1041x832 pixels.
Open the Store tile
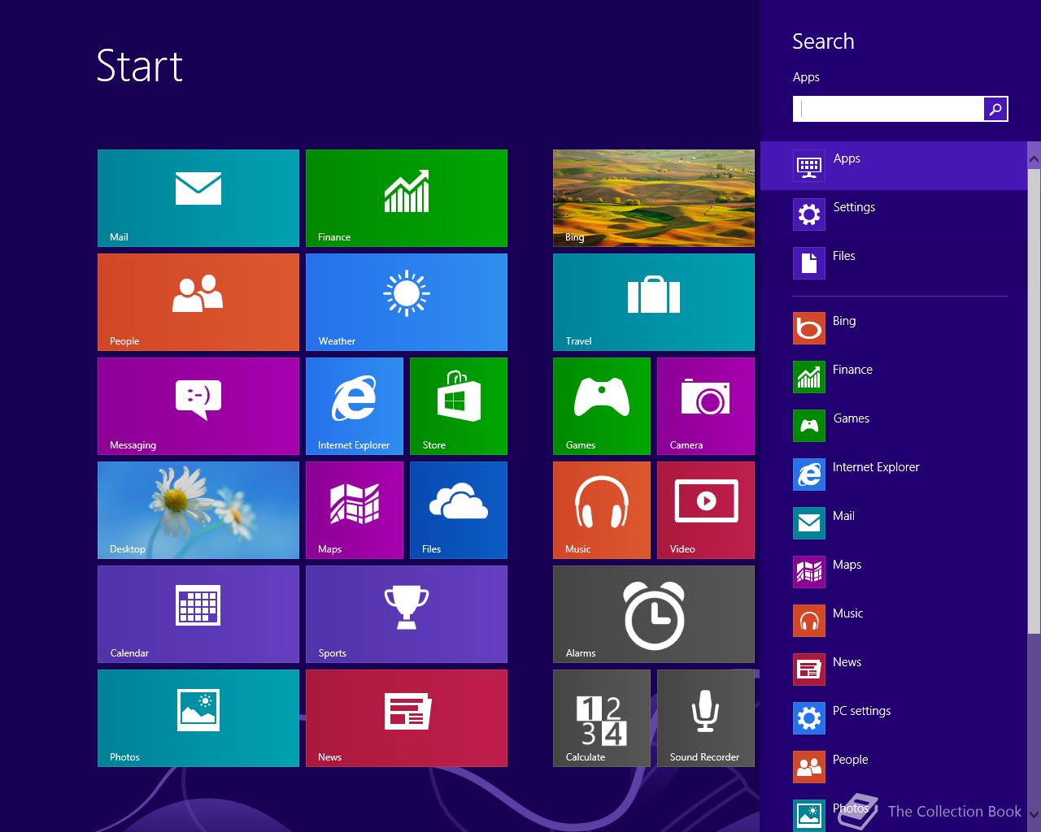pyautogui.click(x=459, y=406)
